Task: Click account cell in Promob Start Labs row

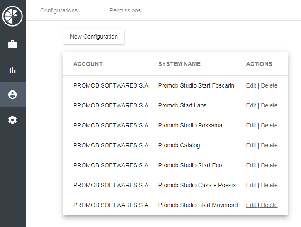Action: [x=112, y=105]
